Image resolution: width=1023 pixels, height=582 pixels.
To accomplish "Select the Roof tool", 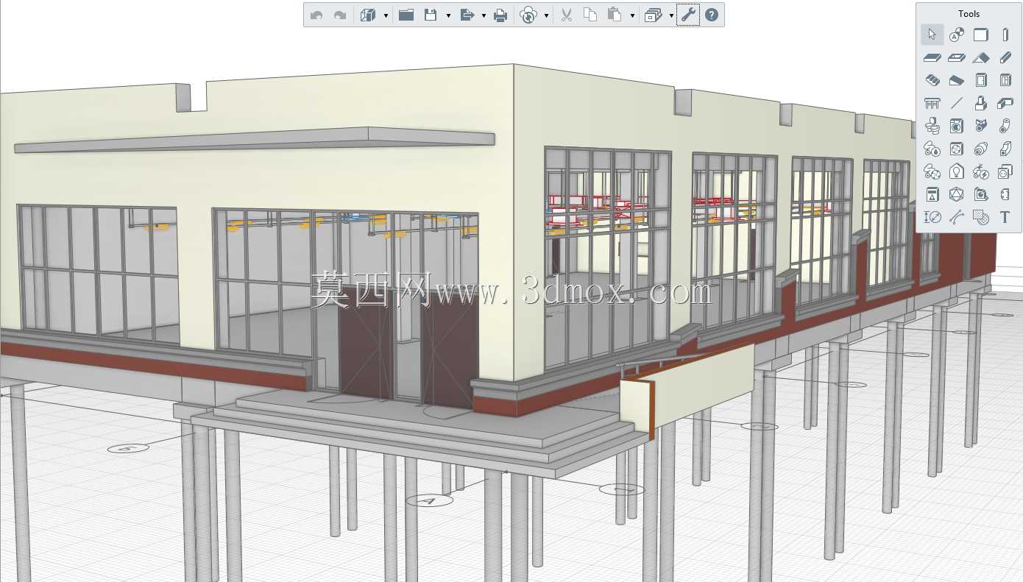I will 980,57.
